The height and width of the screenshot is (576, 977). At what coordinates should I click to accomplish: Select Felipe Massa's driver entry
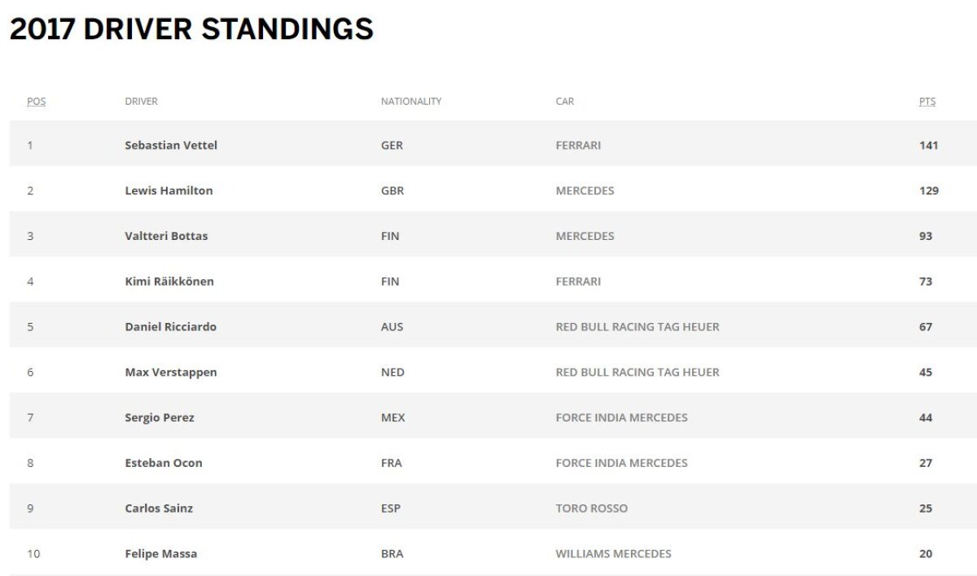point(160,554)
